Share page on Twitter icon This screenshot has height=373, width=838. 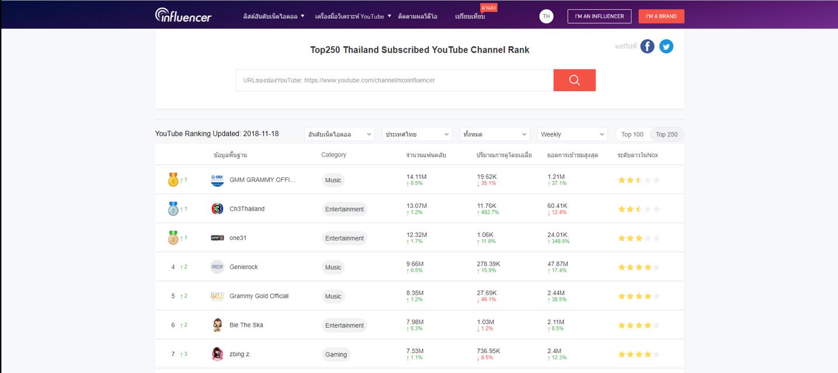point(666,46)
